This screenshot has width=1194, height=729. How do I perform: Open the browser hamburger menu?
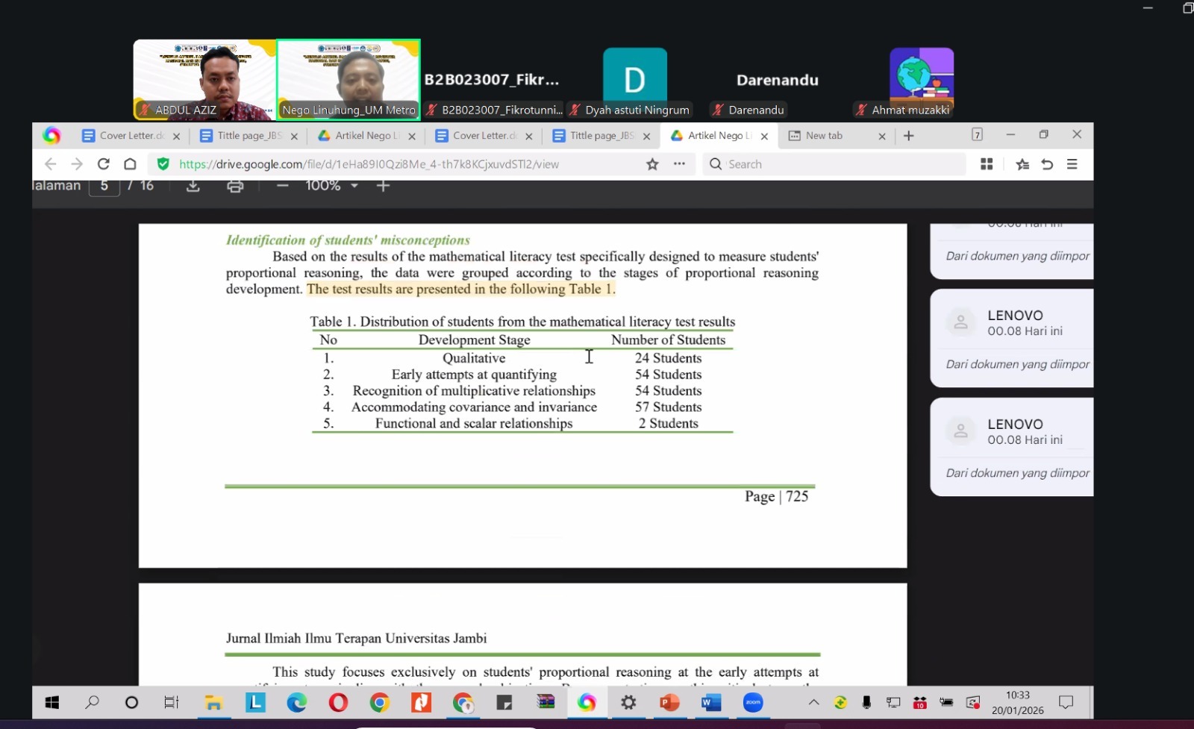1072,164
